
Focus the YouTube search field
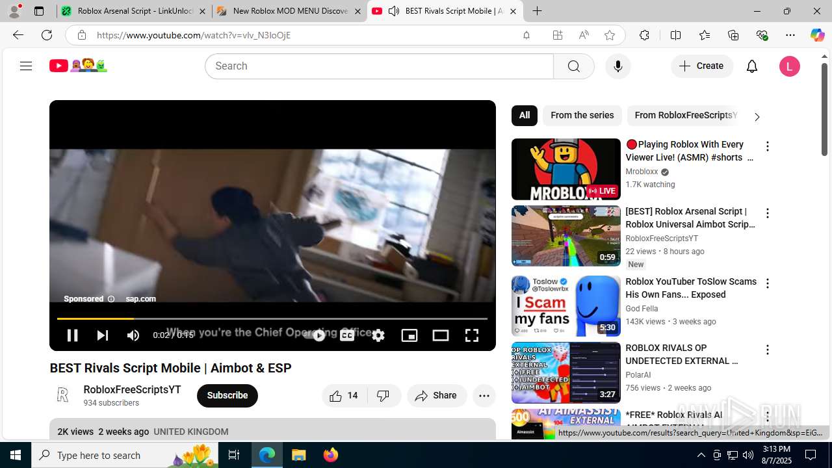click(380, 66)
